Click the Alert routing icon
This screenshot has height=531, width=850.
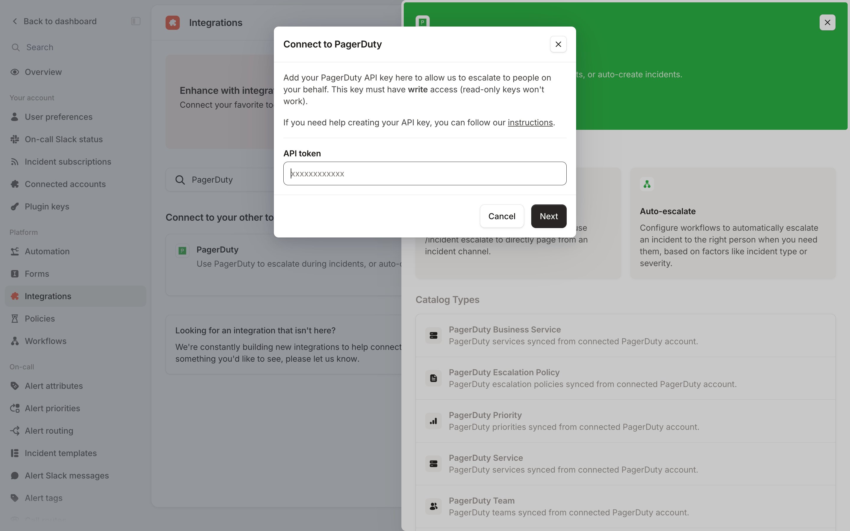15,431
